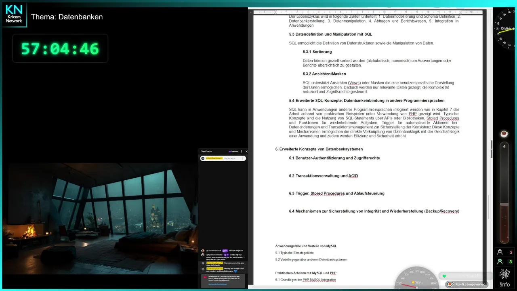
Task: Click heading '5.4 Erweiterte SQL-Konzepte'
Action: pyautogui.click(x=367, y=101)
